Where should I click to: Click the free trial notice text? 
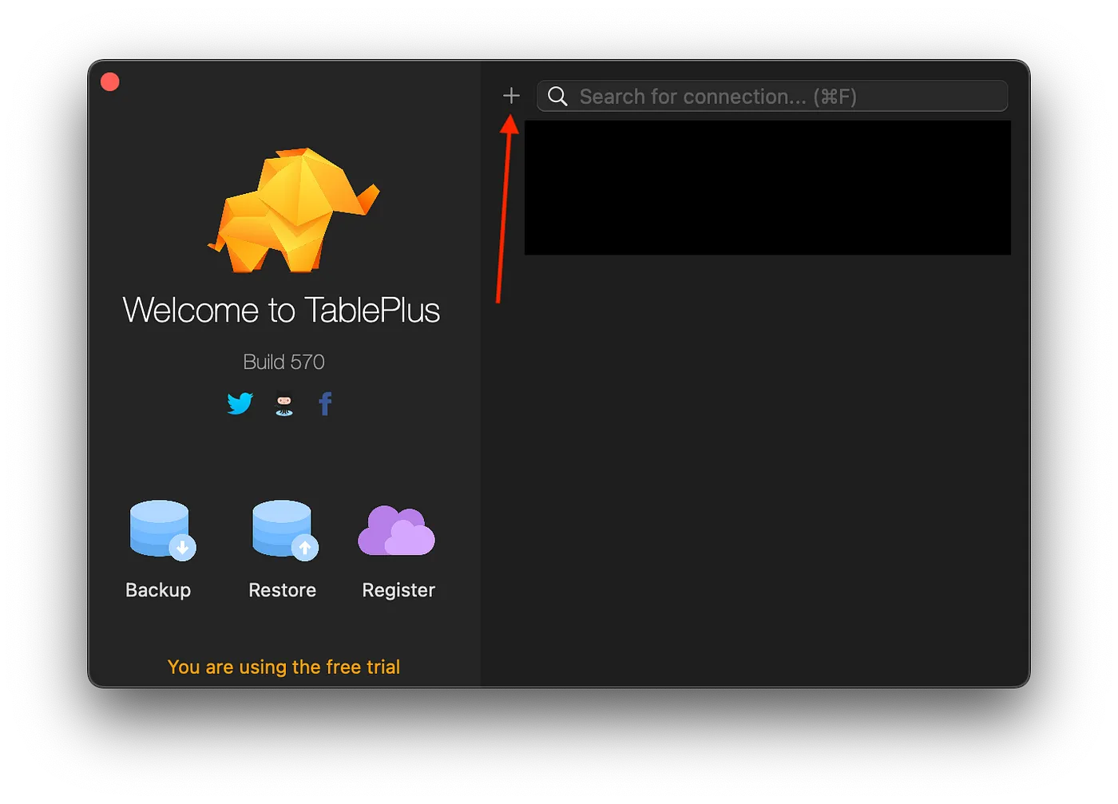(283, 667)
